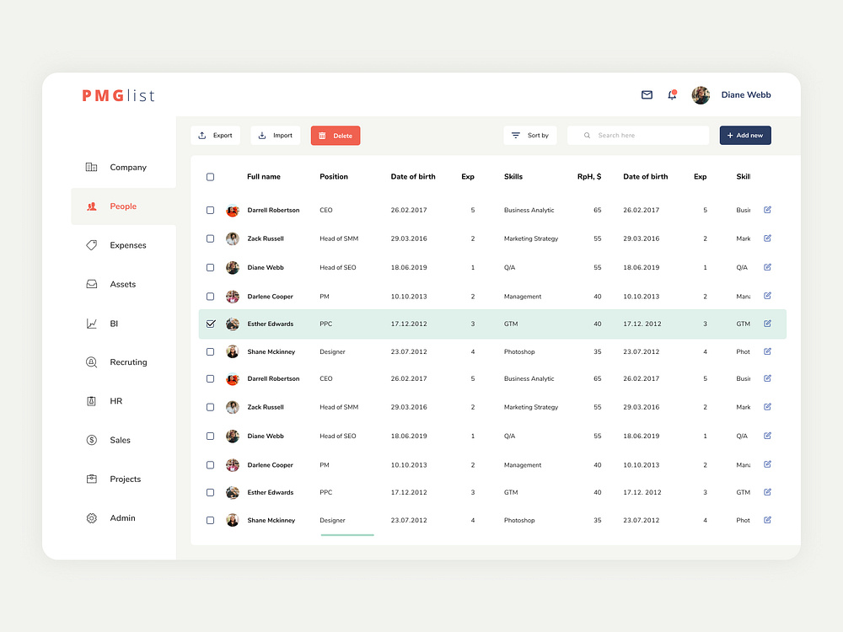Click the Add new button
843x632 pixels.
745,135
